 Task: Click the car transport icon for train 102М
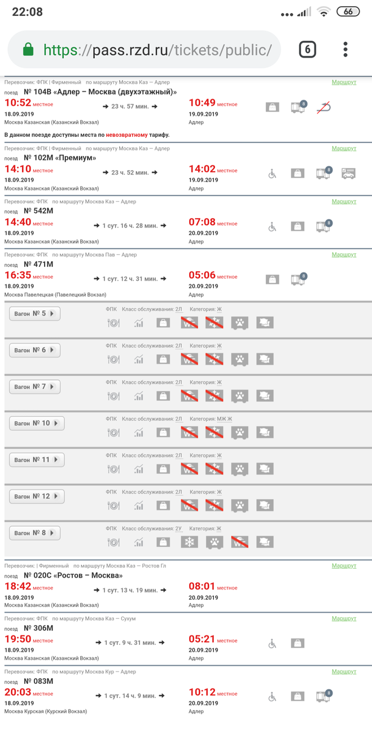coord(348,174)
